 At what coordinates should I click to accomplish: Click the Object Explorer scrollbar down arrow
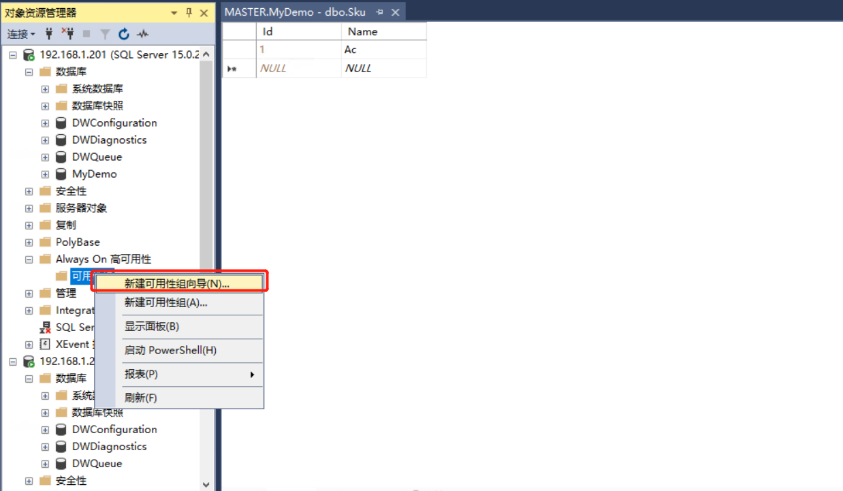coord(206,484)
